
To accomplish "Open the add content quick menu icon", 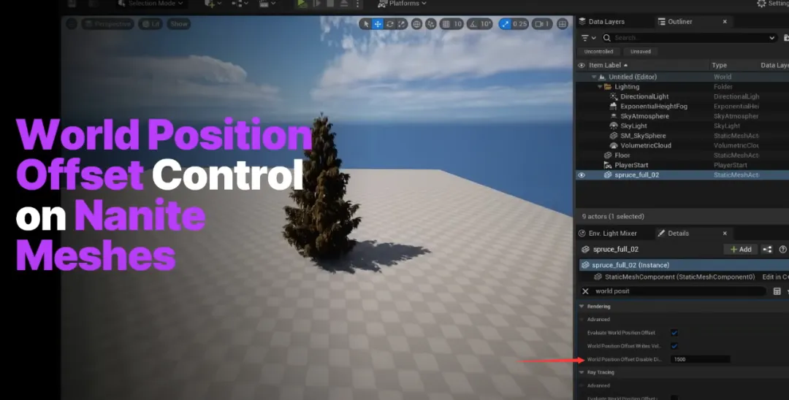I will (213, 4).
